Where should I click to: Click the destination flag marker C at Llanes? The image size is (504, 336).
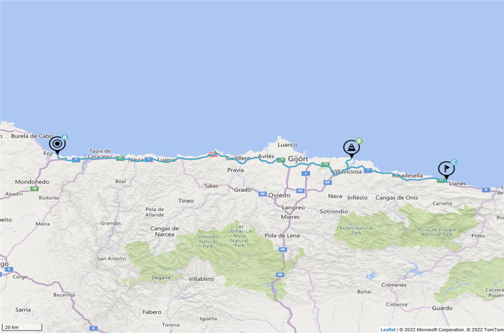click(x=446, y=170)
